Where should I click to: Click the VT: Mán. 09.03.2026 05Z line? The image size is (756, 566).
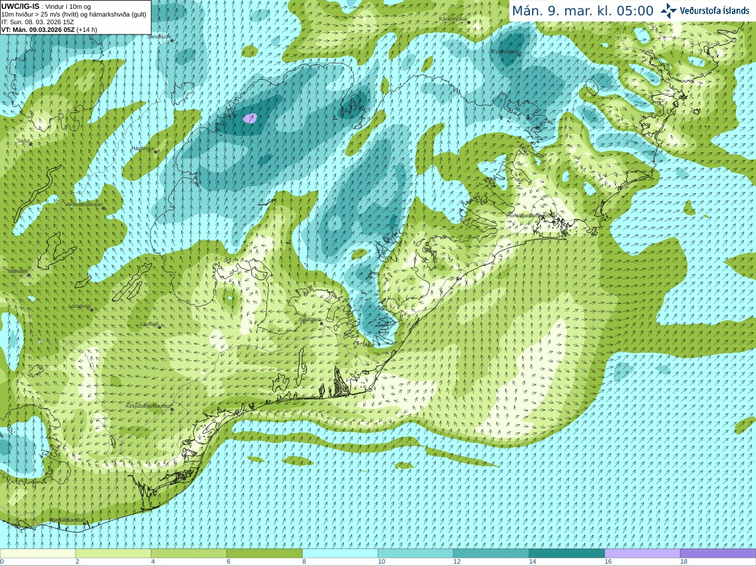(x=49, y=30)
